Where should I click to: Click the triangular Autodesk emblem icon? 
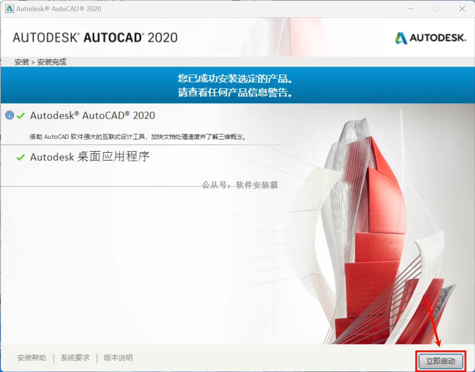pyautogui.click(x=401, y=38)
